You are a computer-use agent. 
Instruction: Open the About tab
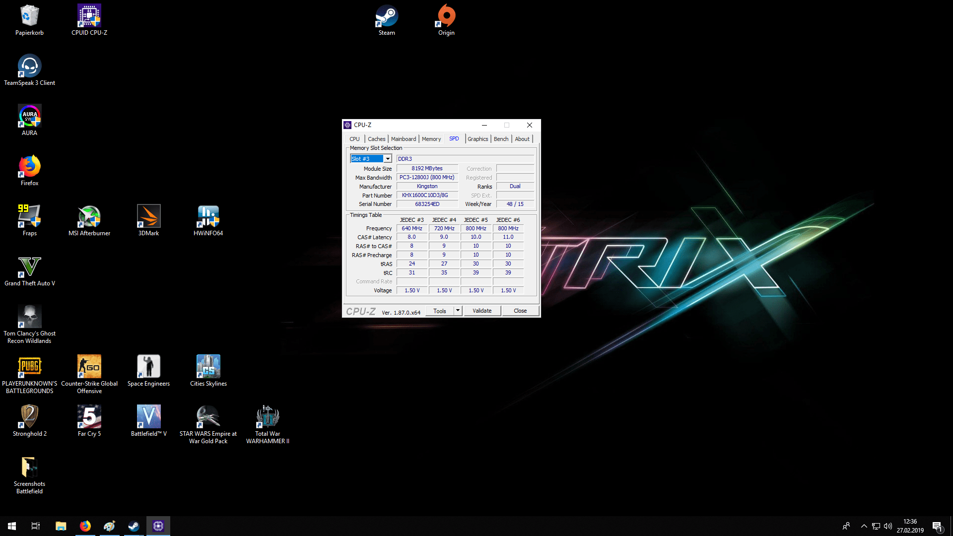point(522,139)
